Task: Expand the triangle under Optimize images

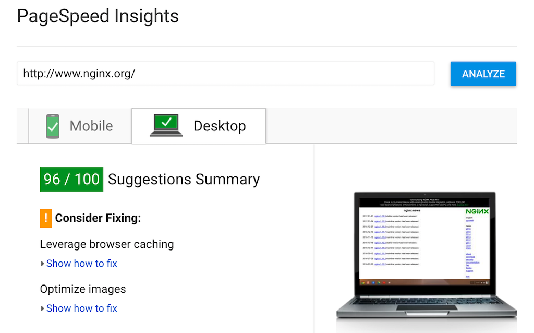Action: tap(43, 308)
